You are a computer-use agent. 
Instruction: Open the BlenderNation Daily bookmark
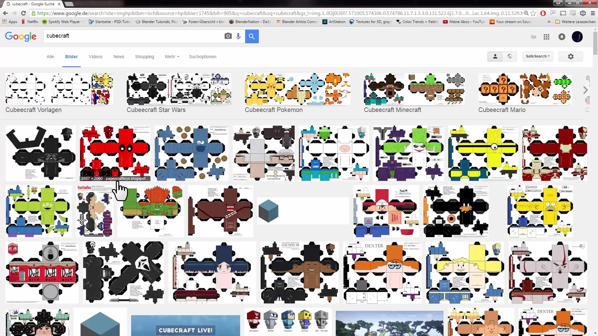click(x=250, y=22)
